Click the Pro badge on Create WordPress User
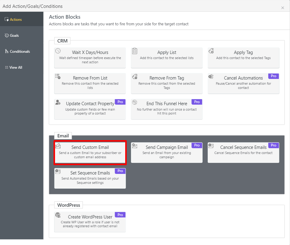Image resolution: width=290 pixels, height=245 pixels. (120, 215)
